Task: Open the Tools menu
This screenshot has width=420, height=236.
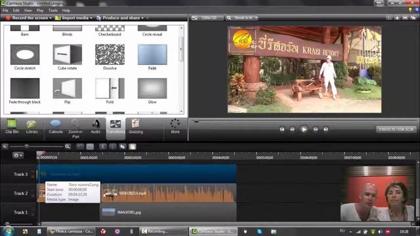Action: pyautogui.click(x=52, y=10)
